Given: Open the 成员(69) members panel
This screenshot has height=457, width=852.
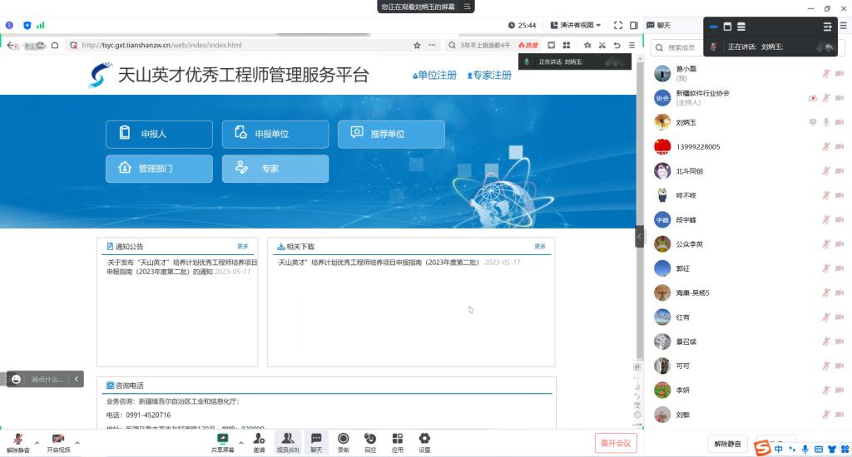Looking at the screenshot, I should tap(288, 438).
